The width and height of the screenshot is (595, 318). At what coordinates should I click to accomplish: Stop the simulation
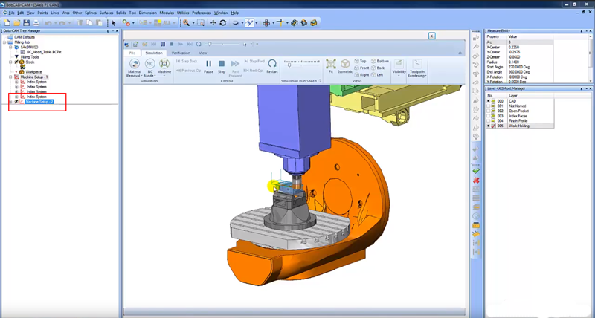(222, 66)
